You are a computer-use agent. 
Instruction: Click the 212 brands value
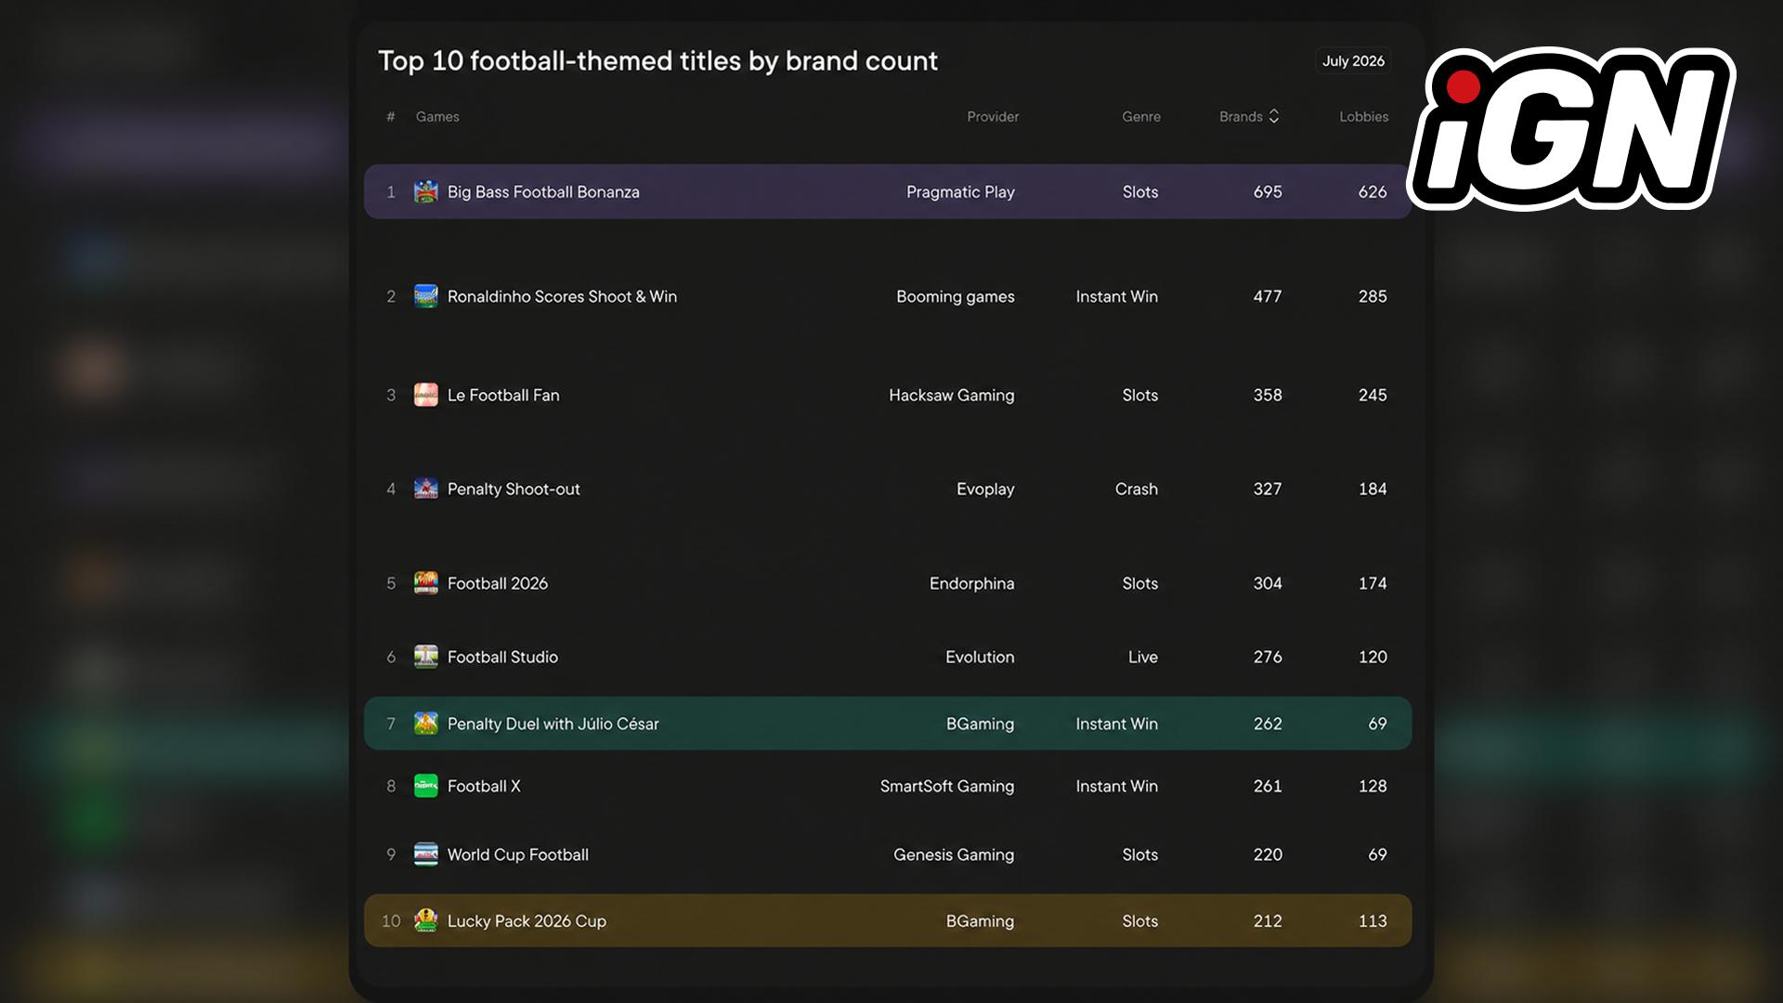[1268, 920]
